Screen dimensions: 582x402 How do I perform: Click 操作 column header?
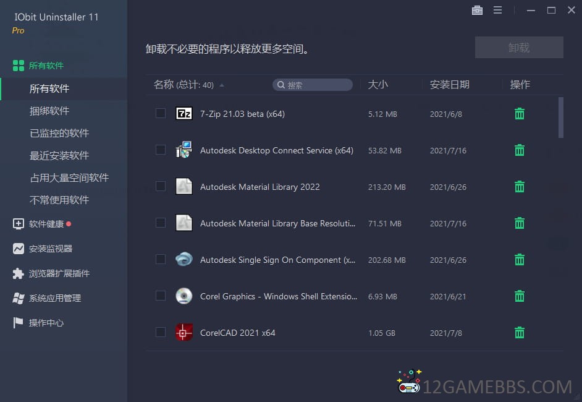(520, 85)
